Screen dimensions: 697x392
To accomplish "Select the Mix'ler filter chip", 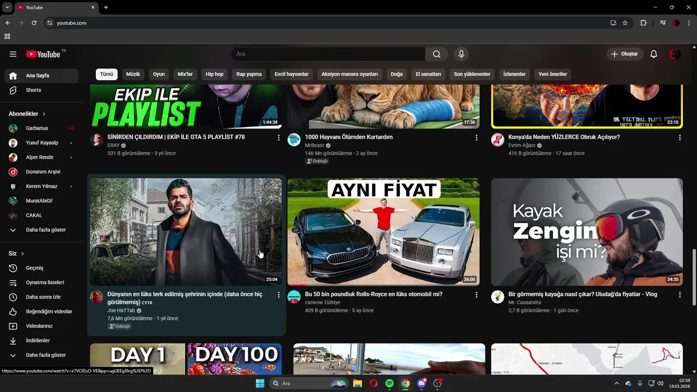I will 185,74.
